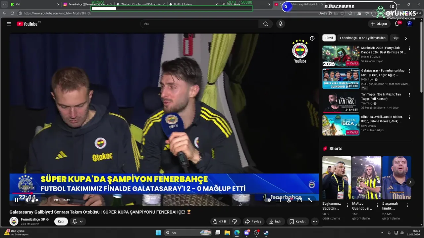Image resolution: width=424 pixels, height=238 pixels.
Task: Join channel with Katıl button
Action: coord(61,221)
